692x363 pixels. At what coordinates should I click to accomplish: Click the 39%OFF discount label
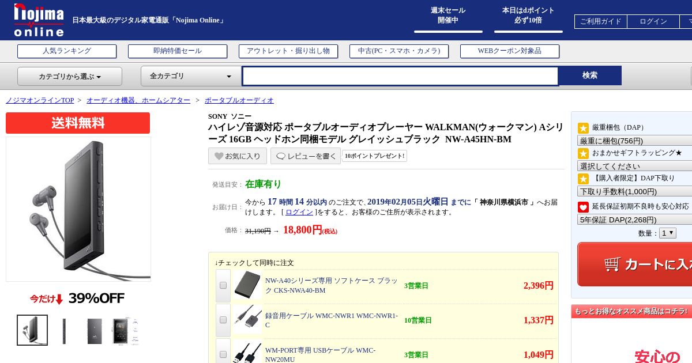77,298
